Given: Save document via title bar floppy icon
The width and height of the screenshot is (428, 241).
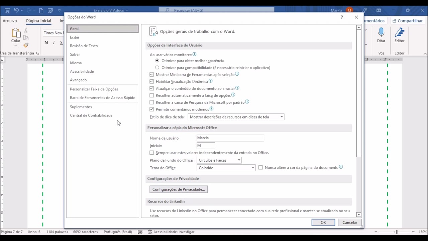Looking at the screenshot, I should 7,11.
